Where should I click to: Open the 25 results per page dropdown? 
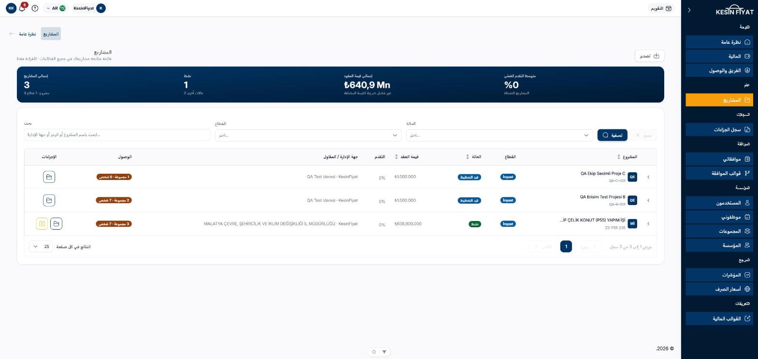[41, 247]
